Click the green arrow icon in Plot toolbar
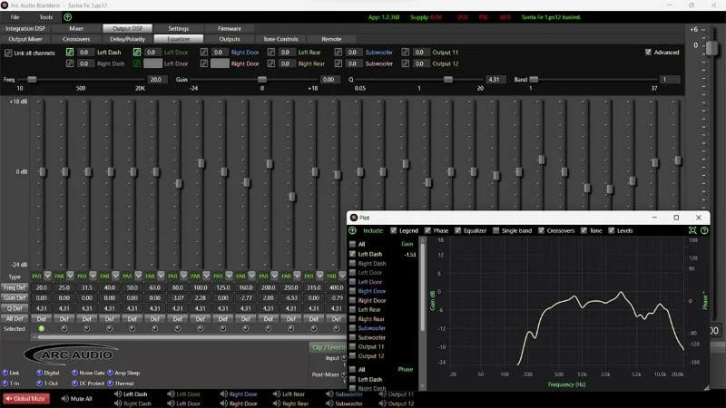The height and width of the screenshot is (408, 726). pos(353,230)
